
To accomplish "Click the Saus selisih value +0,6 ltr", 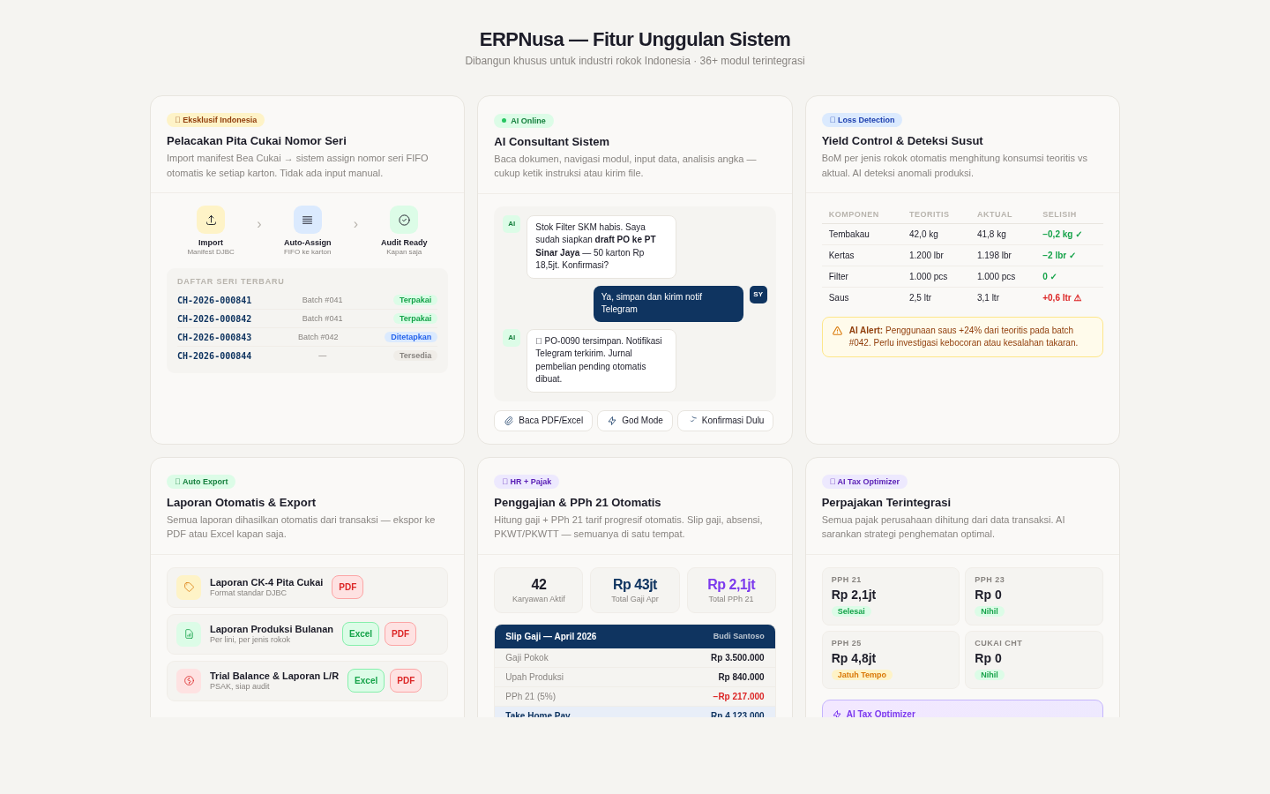I will pos(1062,298).
